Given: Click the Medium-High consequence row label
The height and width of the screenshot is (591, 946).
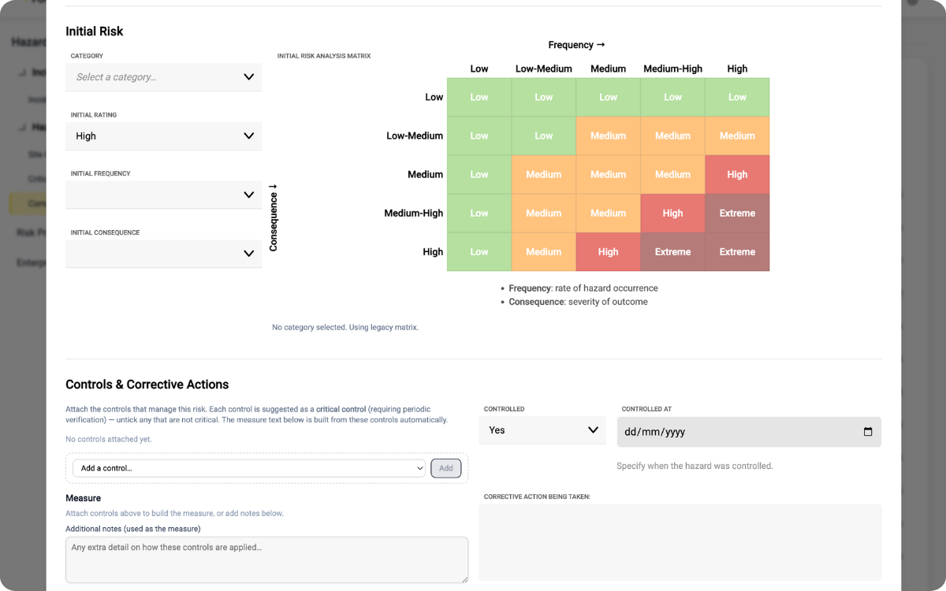Looking at the screenshot, I should click(x=414, y=214).
